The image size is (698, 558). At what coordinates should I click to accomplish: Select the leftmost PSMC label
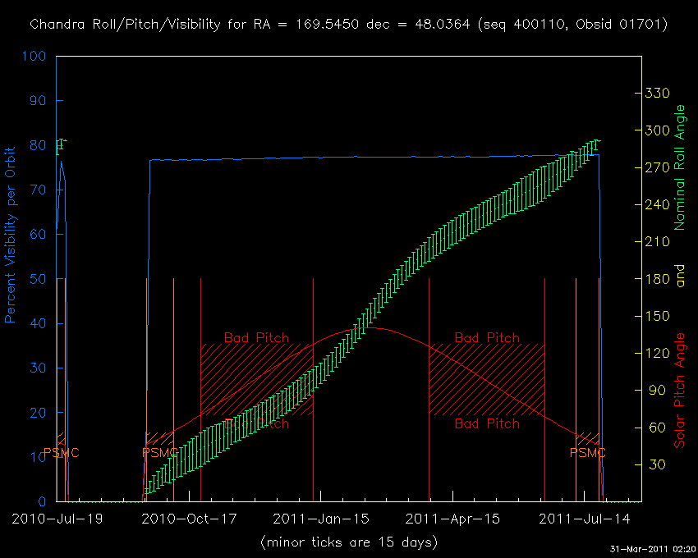[x=61, y=453]
